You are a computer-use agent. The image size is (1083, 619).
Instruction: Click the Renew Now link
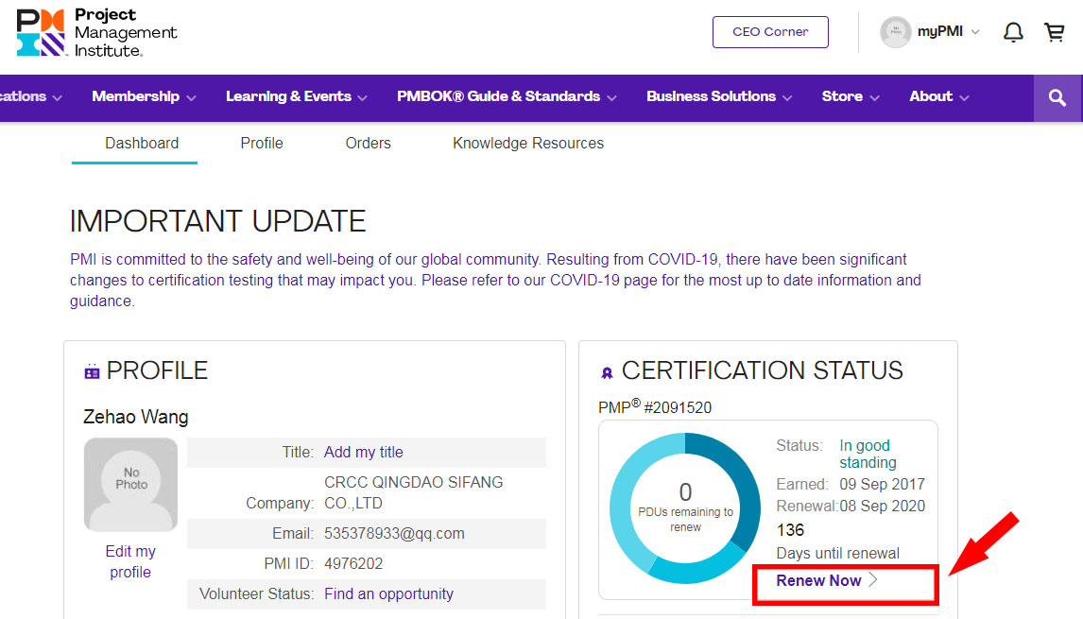pyautogui.click(x=827, y=580)
